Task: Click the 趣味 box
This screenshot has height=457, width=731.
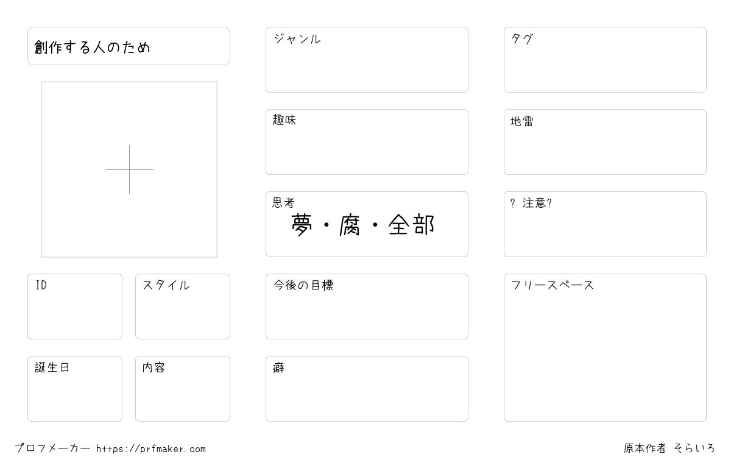Action: (367, 142)
